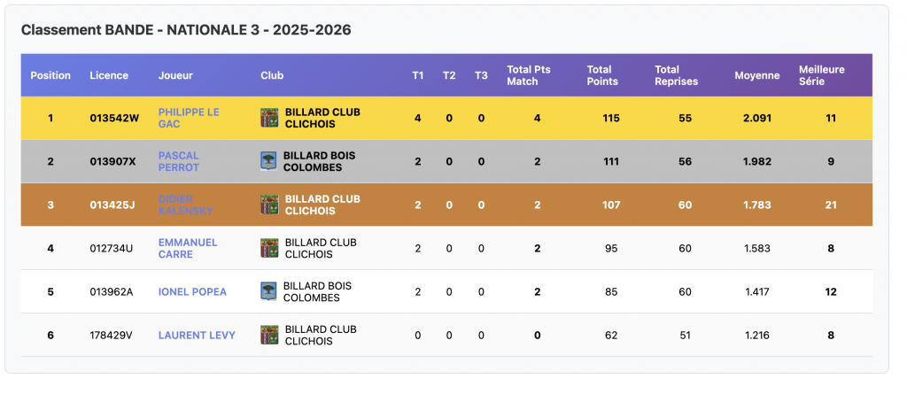Click the Joueur column header
This screenshot has width=907, height=402.
[x=175, y=75]
